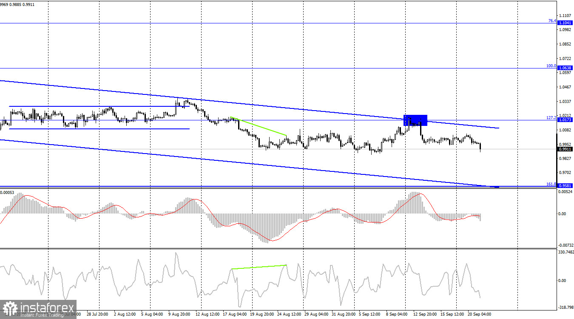Screen dimensions: 574x319
Task: Click the 20 Sep 04:00 time label
Action: [x=480, y=314]
